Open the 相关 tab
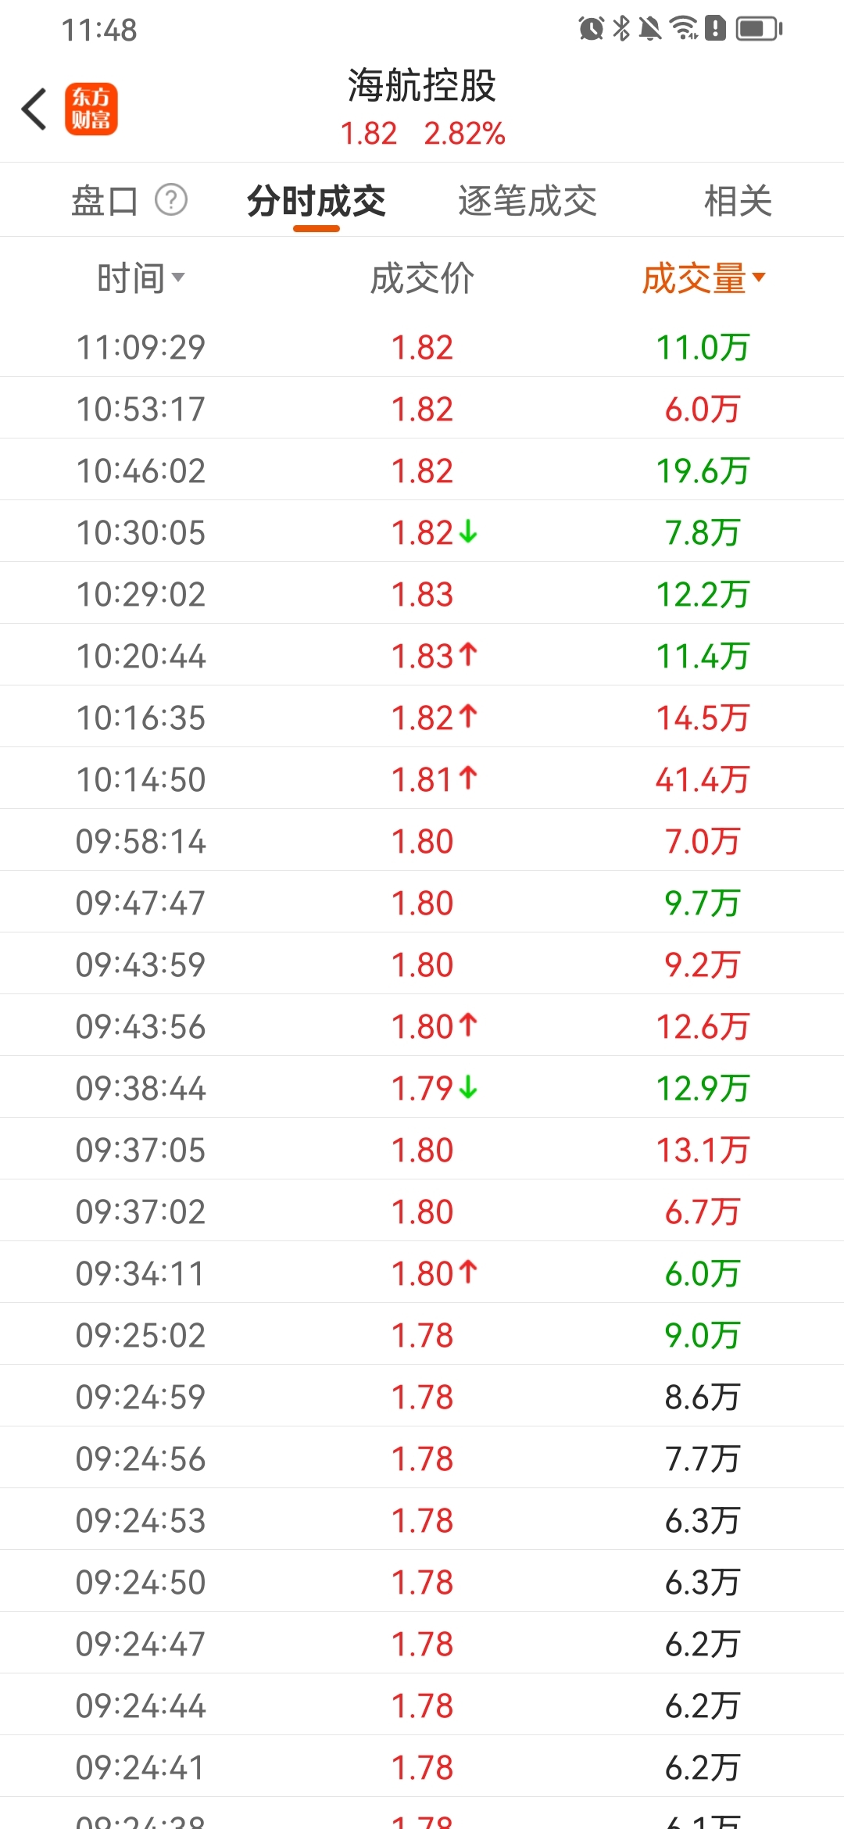 (738, 201)
